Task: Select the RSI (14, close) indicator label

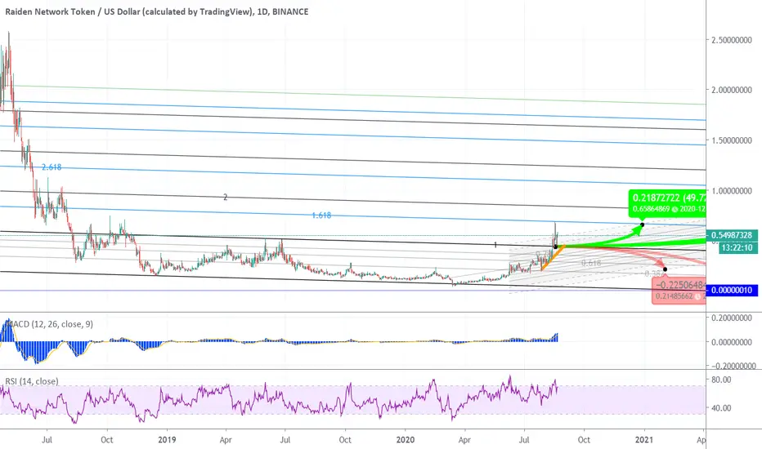Action: coord(32,381)
